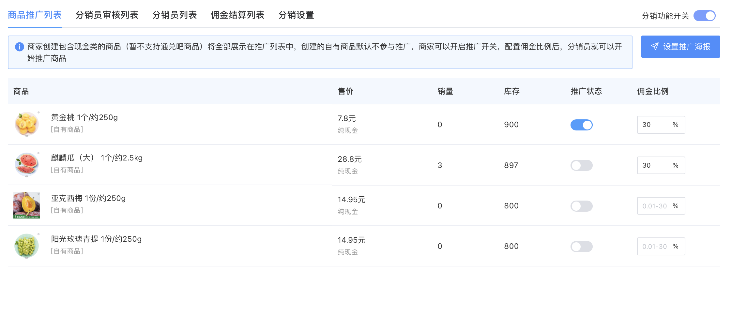
Task: Click the paper plane icon on poster button
Action: tap(654, 47)
